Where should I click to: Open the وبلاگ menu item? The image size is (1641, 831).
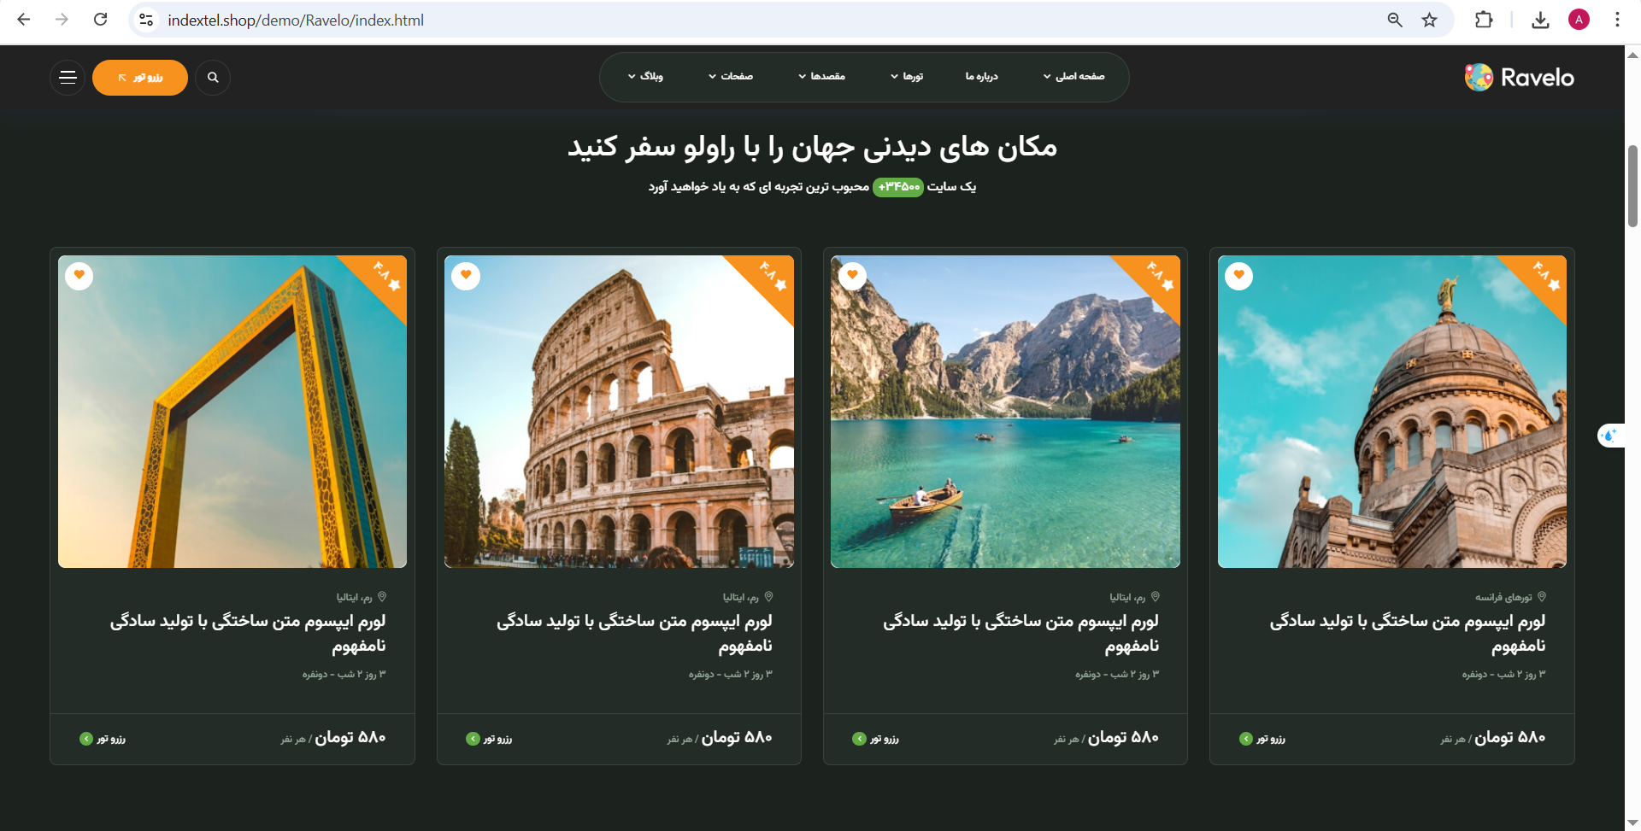645,77
